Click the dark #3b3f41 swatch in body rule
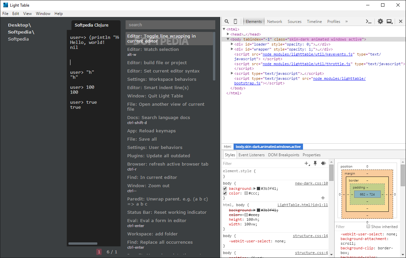406x258 pixels. [x=258, y=189]
